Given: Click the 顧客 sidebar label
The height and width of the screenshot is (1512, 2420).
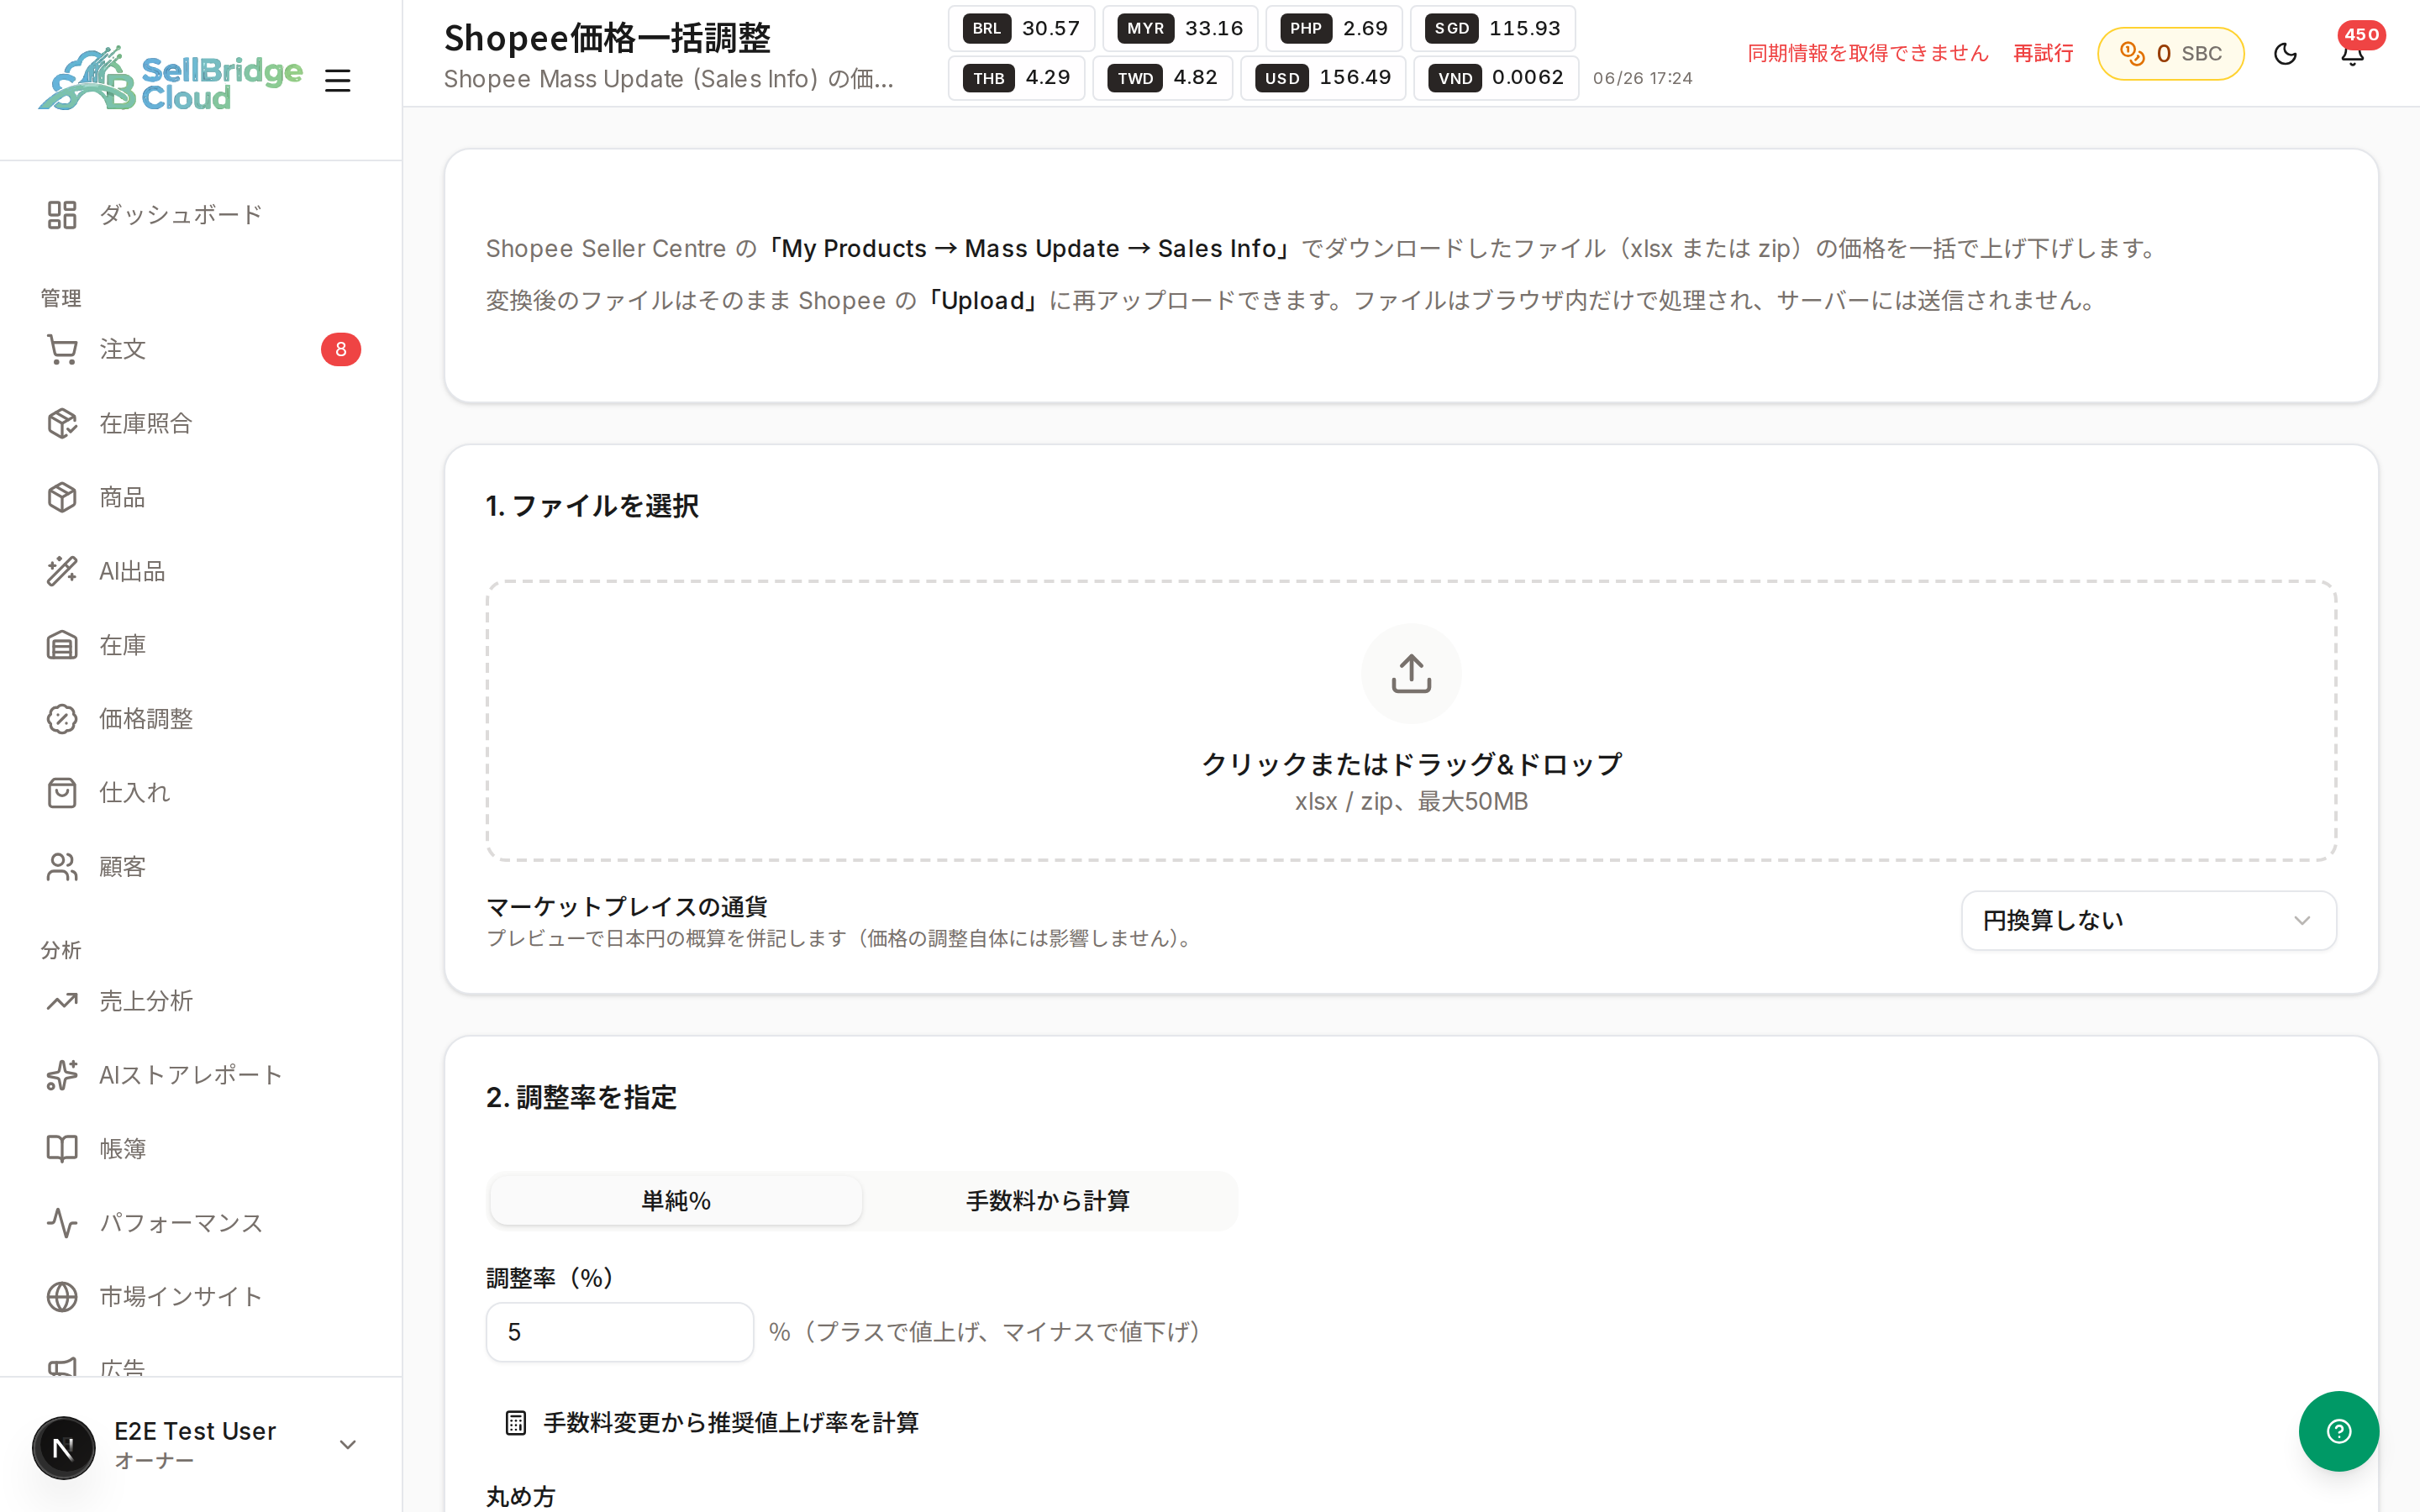Looking at the screenshot, I should [123, 867].
